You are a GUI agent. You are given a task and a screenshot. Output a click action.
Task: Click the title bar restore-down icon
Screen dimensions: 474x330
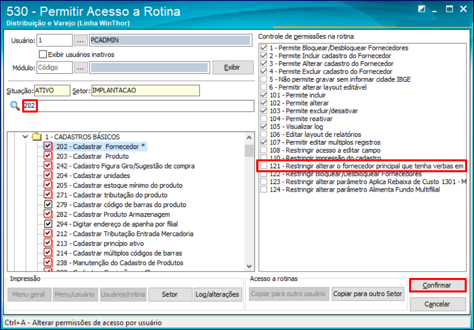tap(422, 9)
